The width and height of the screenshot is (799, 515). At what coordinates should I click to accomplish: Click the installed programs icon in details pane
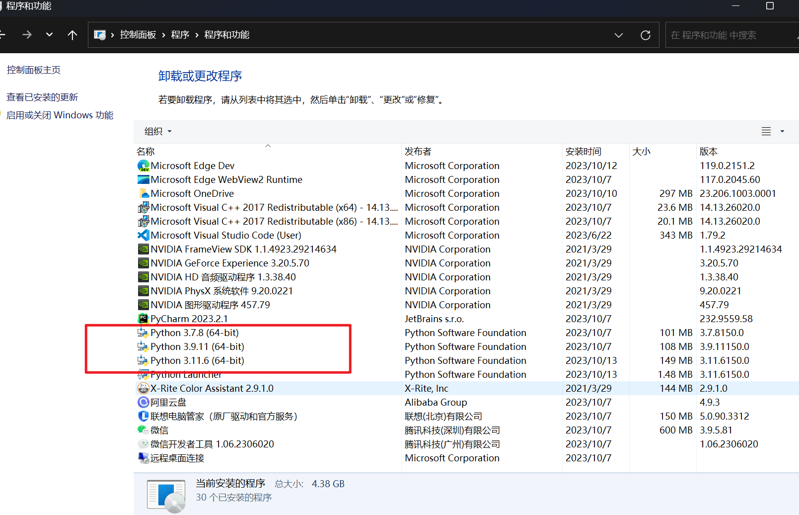click(x=166, y=496)
